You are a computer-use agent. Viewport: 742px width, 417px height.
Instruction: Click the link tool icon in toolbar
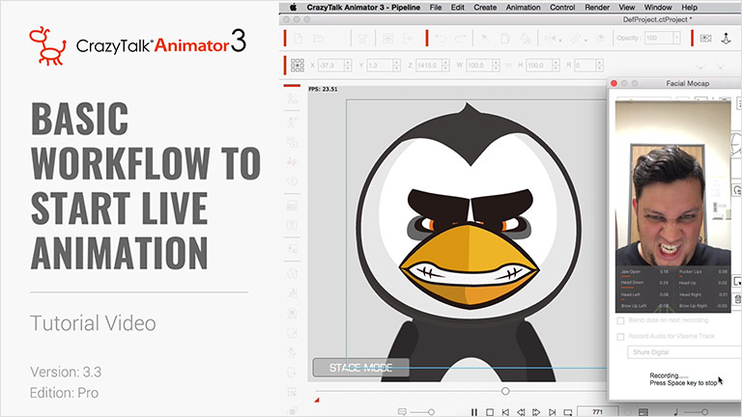575,39
